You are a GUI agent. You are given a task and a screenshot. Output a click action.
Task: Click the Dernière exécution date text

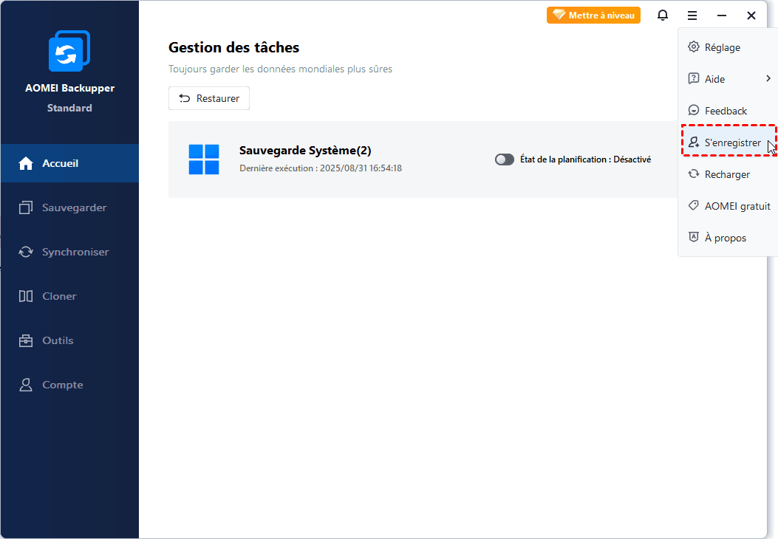[x=321, y=168]
